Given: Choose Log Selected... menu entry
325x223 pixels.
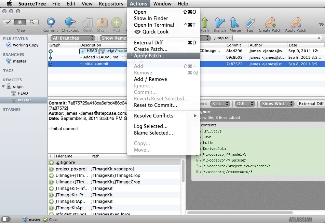Looking at the screenshot, I should [x=163, y=126].
